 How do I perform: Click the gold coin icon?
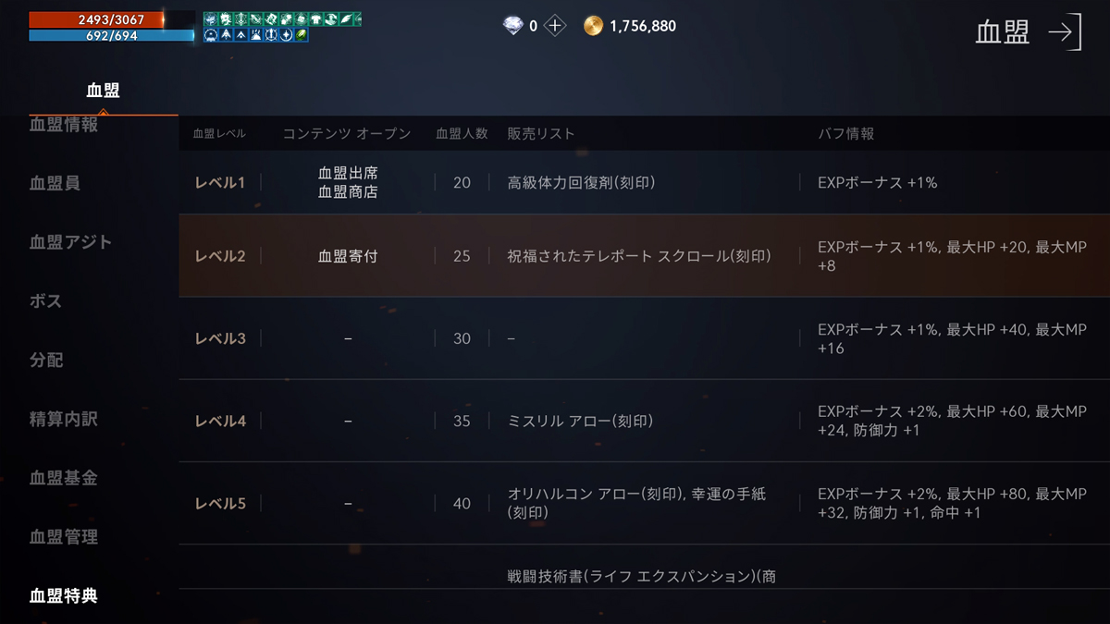click(593, 26)
